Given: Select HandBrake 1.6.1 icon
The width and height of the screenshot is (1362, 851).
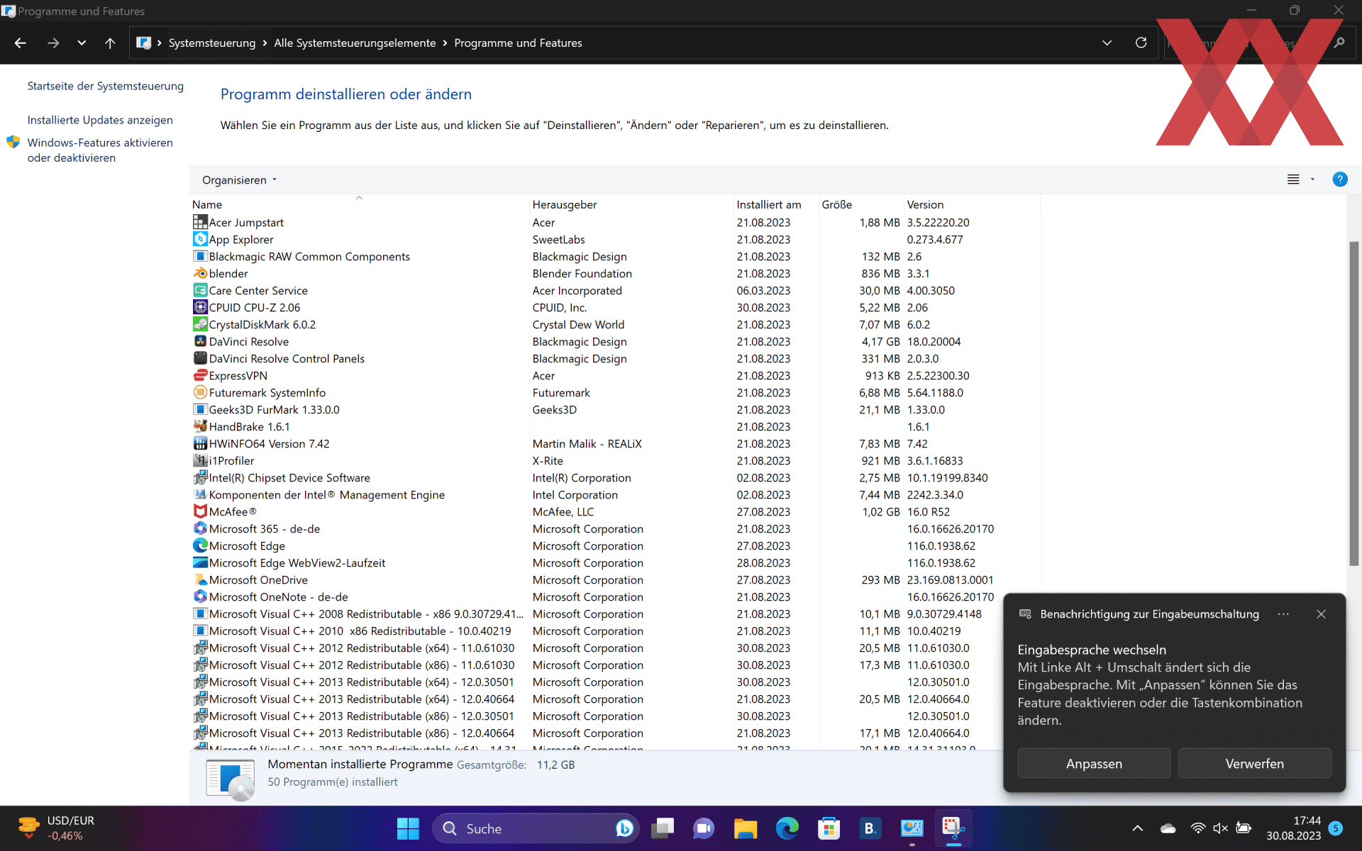Looking at the screenshot, I should (x=200, y=426).
